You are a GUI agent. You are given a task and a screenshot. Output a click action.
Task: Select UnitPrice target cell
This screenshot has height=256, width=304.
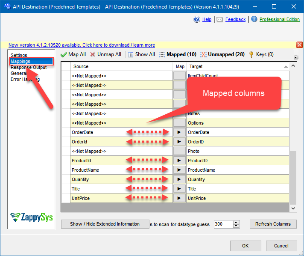coord(238,198)
